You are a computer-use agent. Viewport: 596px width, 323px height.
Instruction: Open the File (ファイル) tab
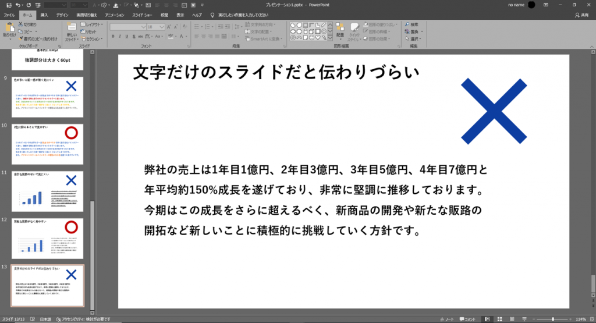tap(9, 15)
